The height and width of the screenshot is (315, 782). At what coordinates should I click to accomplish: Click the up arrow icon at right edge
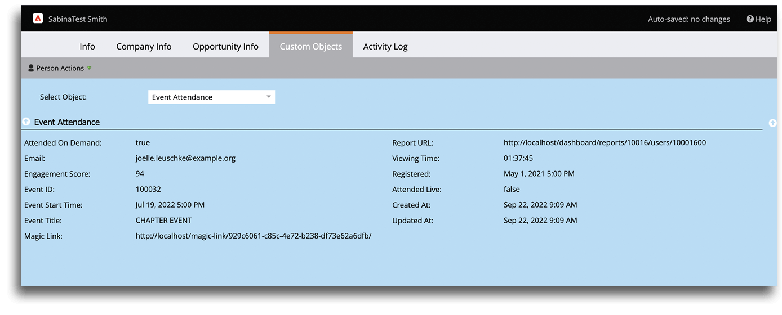click(772, 123)
